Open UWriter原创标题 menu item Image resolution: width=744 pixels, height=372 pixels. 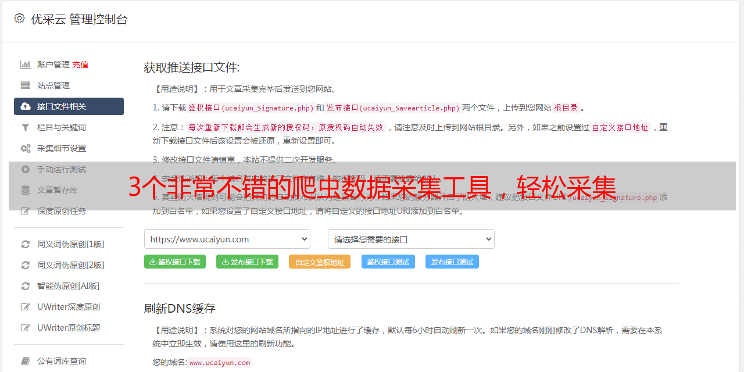[x=69, y=328]
